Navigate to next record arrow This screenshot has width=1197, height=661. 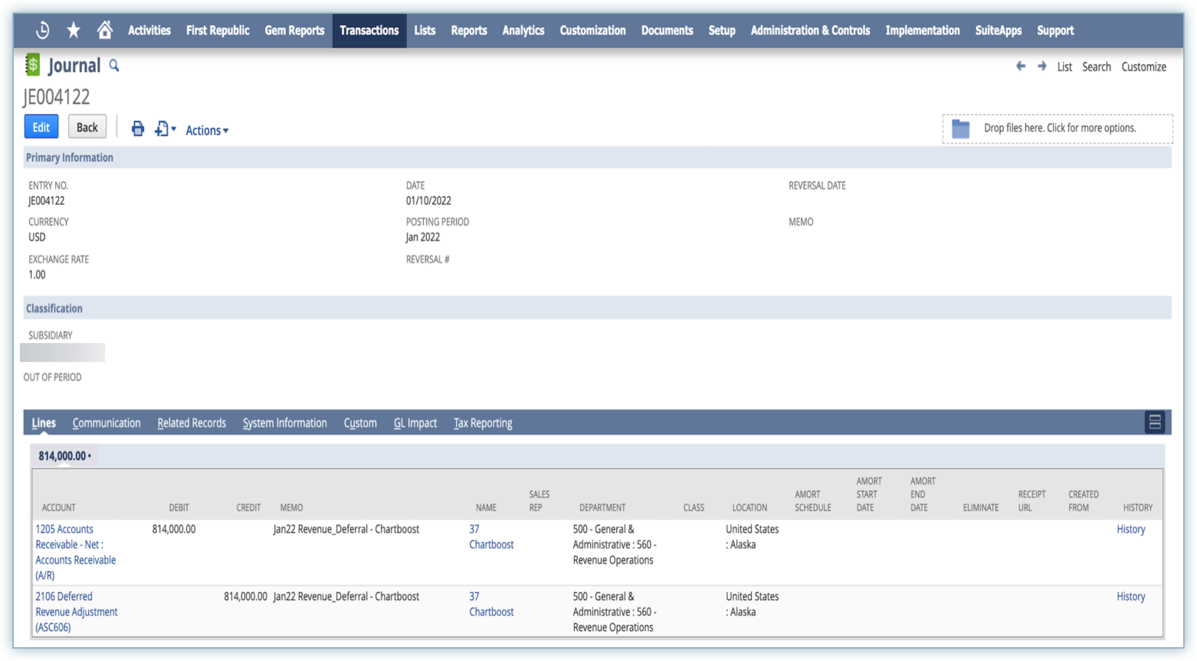pyautogui.click(x=1041, y=67)
